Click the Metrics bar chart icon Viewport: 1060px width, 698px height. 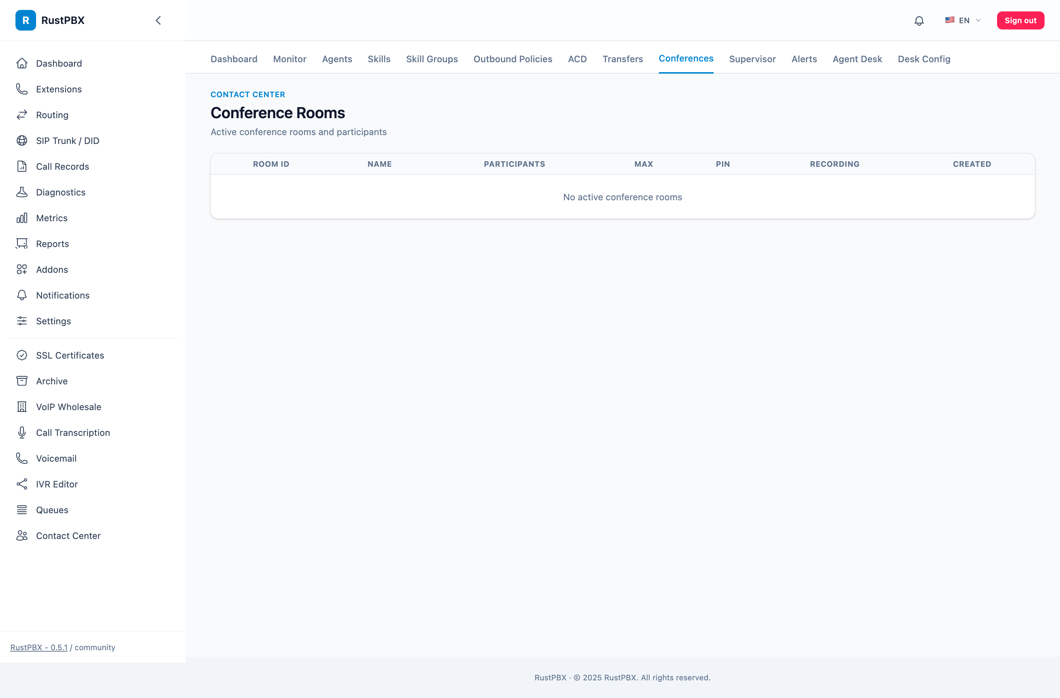pyautogui.click(x=22, y=218)
